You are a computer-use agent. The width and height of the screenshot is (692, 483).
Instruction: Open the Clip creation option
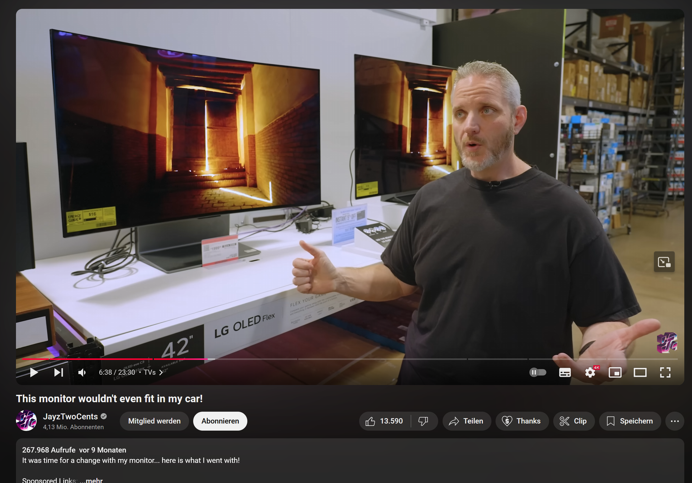(x=573, y=421)
